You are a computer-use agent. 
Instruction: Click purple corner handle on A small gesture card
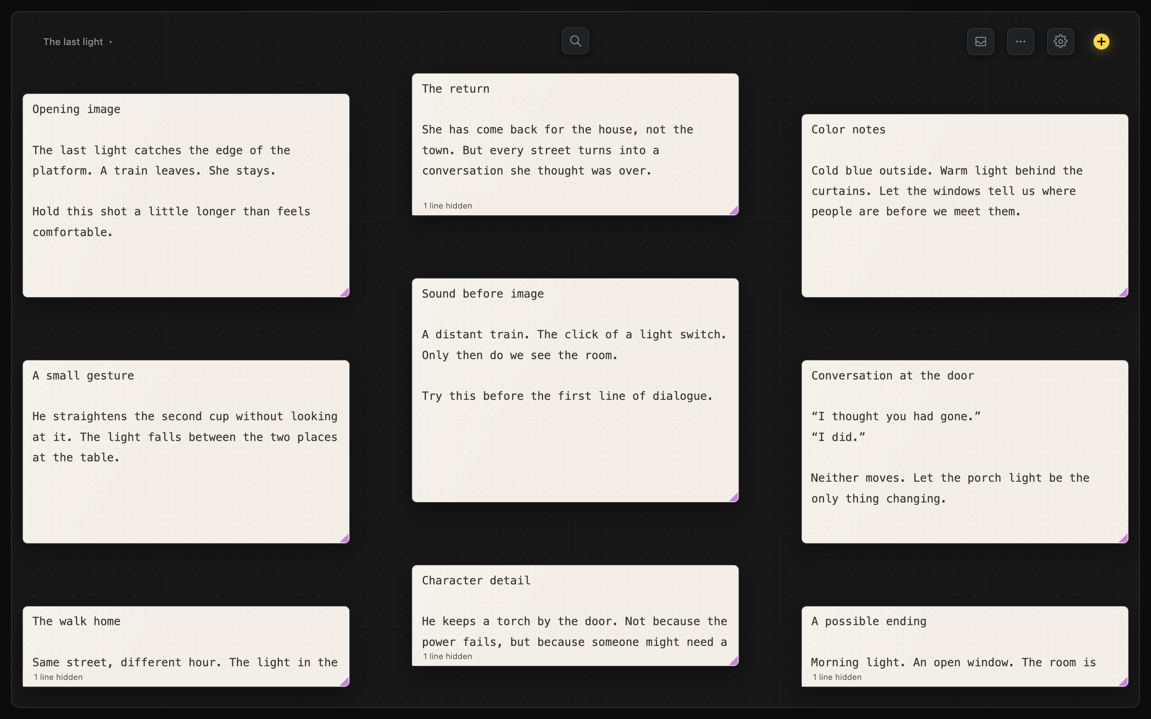tap(345, 538)
